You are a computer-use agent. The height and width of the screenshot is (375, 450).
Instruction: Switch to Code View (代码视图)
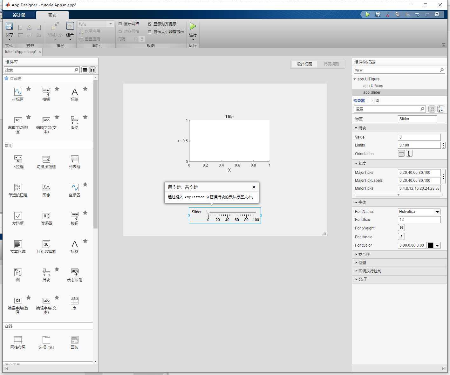[x=331, y=64]
